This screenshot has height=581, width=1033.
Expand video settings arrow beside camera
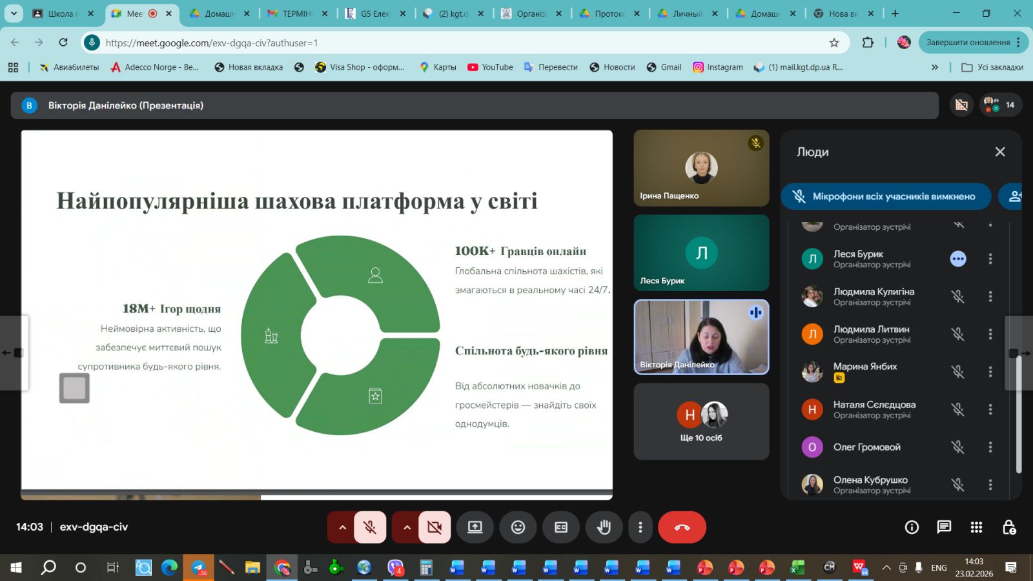407,527
